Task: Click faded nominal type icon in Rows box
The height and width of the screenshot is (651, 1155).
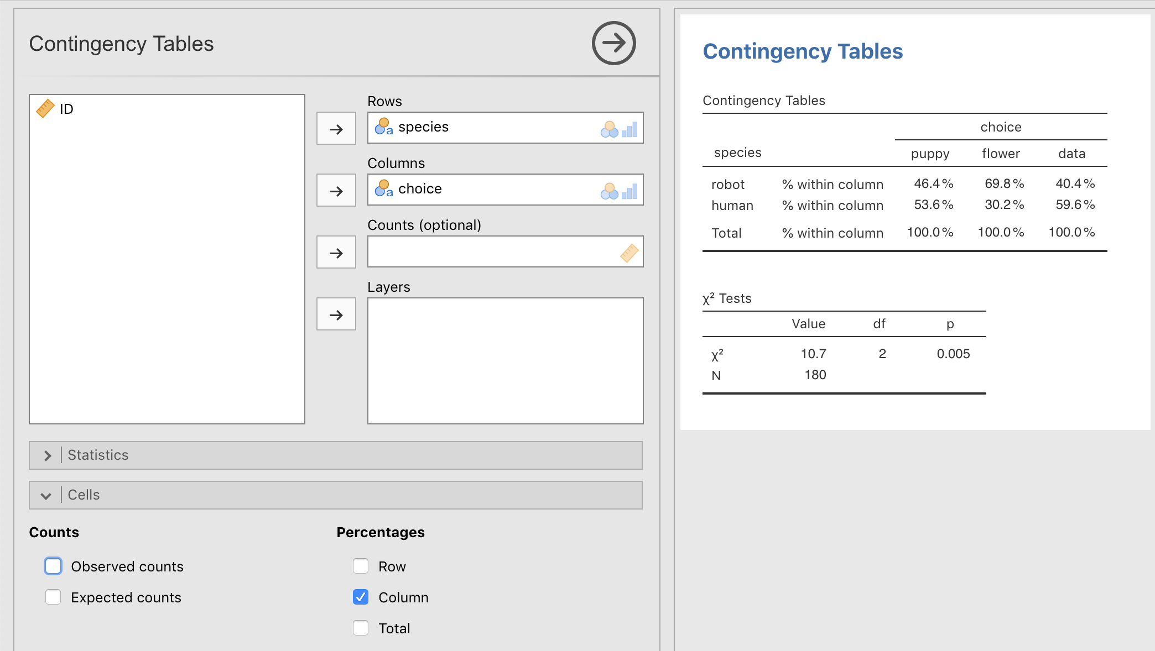Action: point(609,129)
